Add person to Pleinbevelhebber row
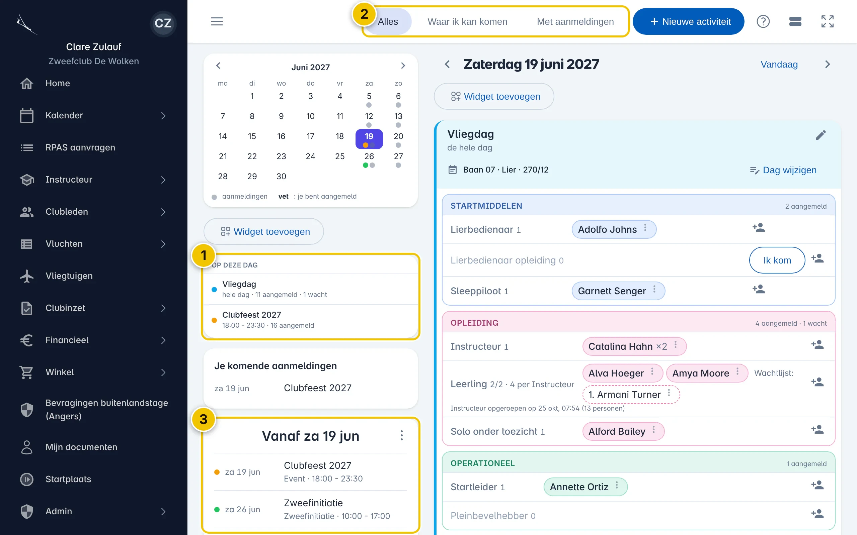The width and height of the screenshot is (857, 535). pyautogui.click(x=817, y=513)
